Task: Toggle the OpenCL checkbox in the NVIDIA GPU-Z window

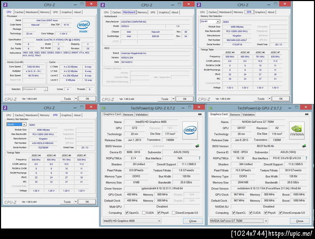Action: point(234,213)
